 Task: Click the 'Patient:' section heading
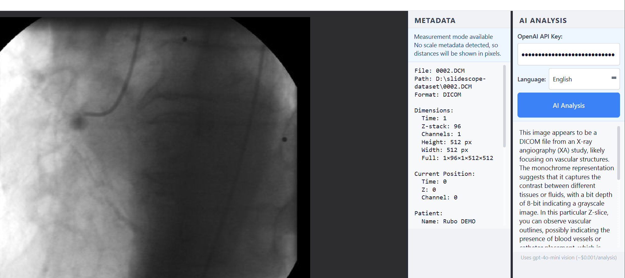428,213
